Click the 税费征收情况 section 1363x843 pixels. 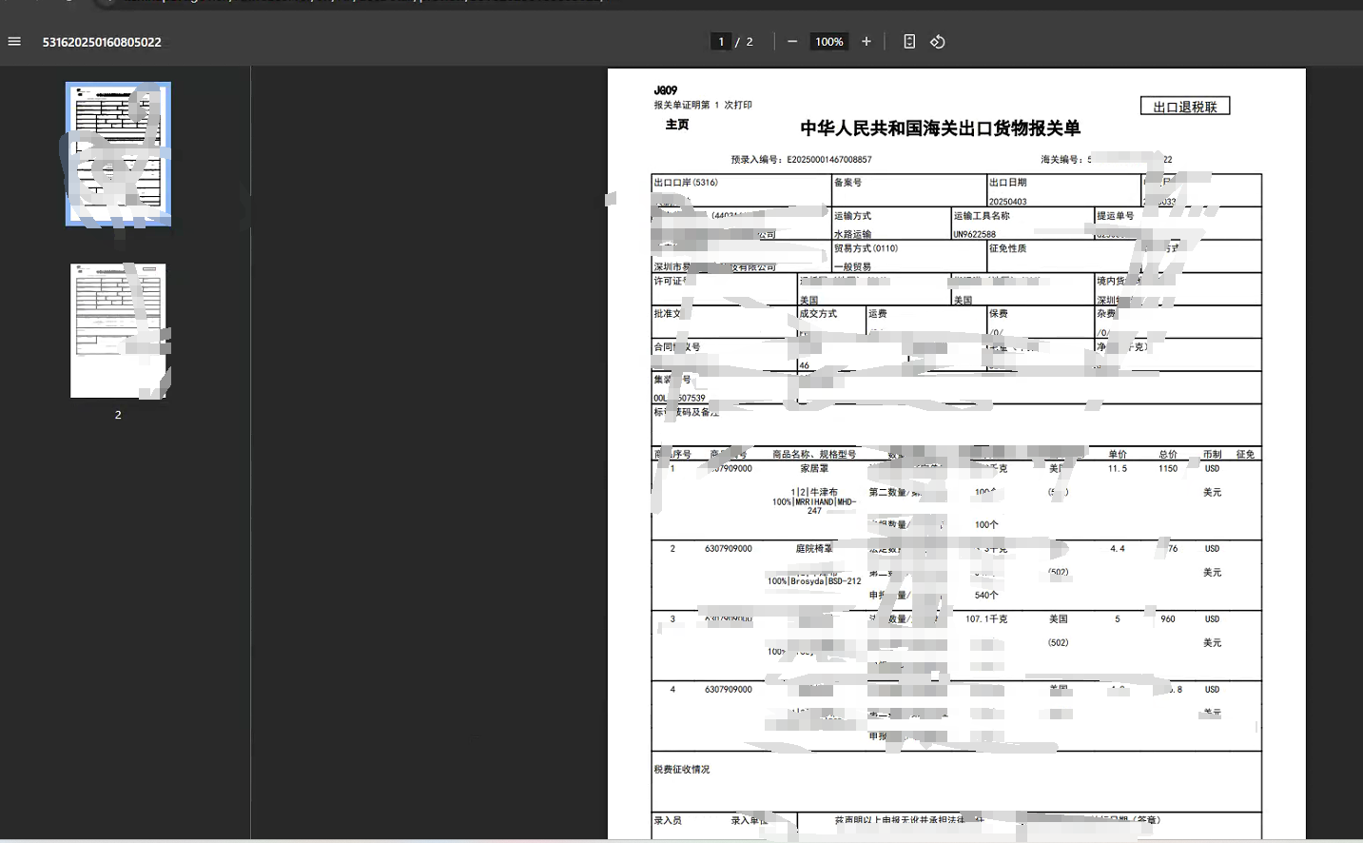682,770
